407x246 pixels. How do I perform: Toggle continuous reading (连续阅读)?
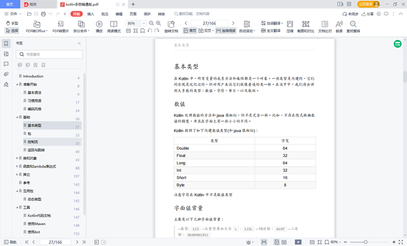(226, 31)
